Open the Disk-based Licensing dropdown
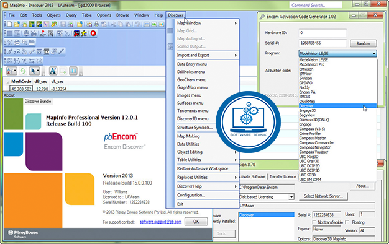The height and width of the screenshot is (244, 389). point(291,197)
